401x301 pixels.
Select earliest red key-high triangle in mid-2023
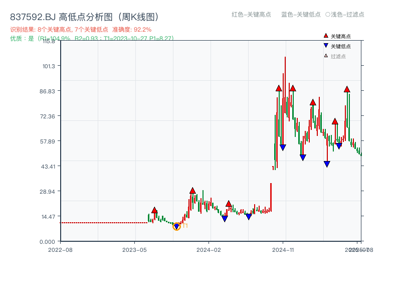click(x=154, y=210)
